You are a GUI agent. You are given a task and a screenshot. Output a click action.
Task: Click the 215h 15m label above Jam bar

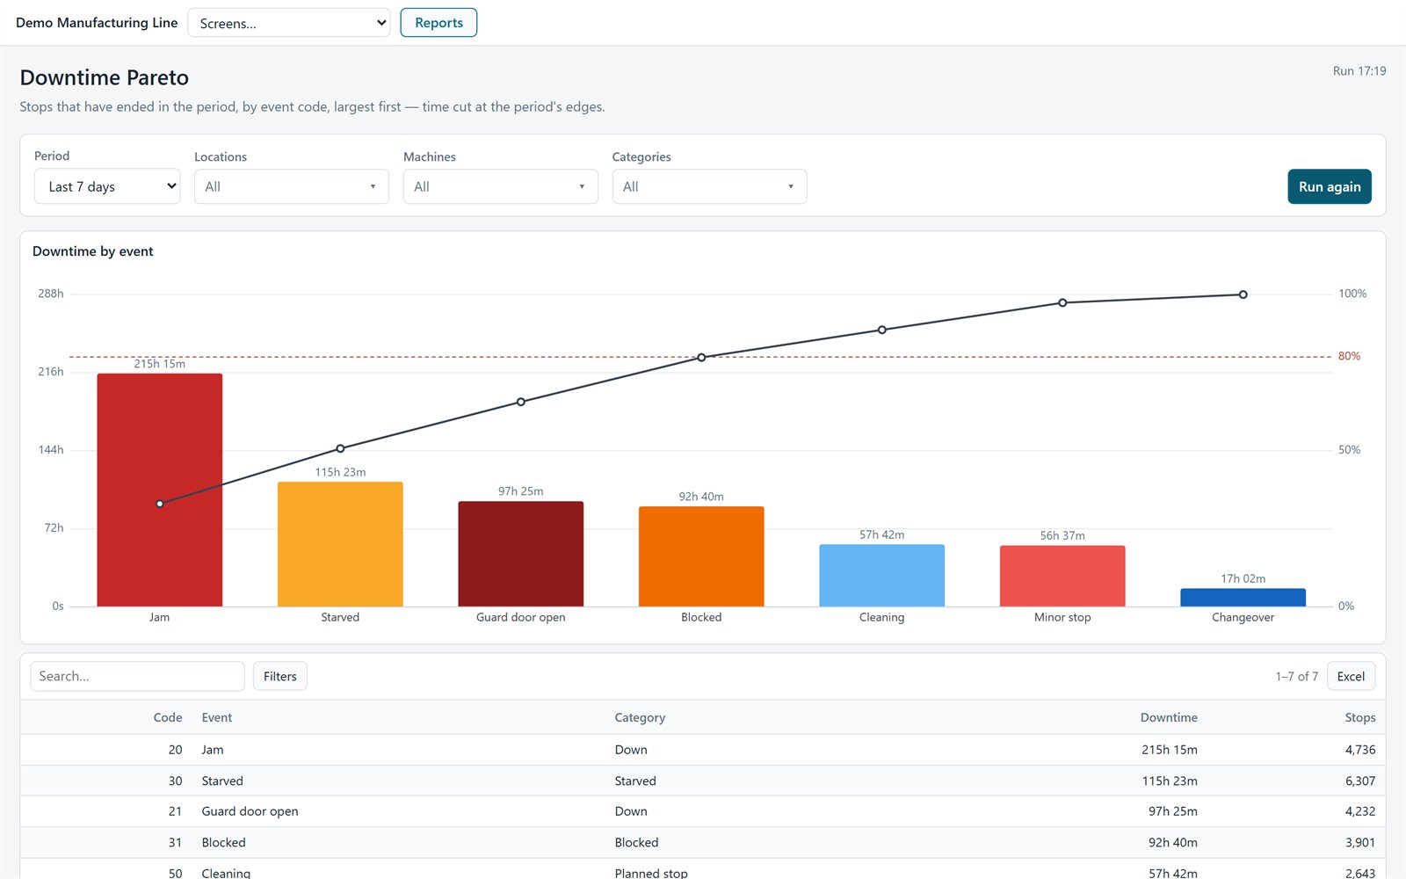click(x=160, y=364)
